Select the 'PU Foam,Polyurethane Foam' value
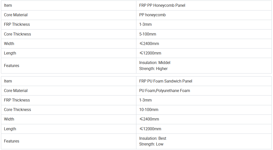The height and width of the screenshot is (150, 273). point(164,90)
